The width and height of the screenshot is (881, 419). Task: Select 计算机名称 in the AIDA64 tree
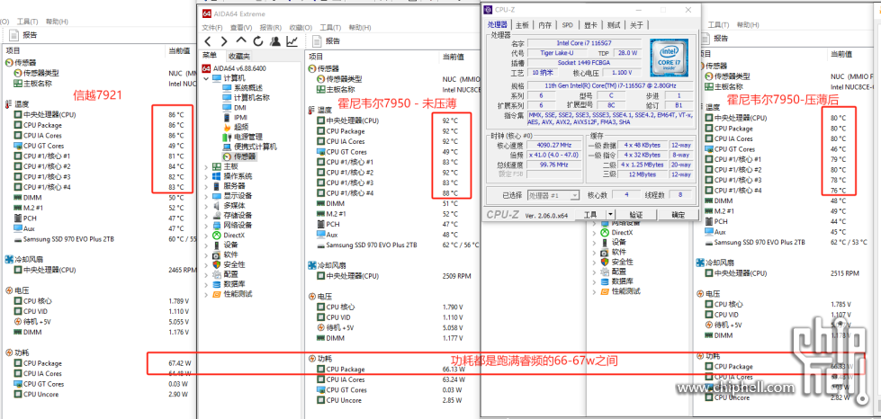pyautogui.click(x=252, y=98)
